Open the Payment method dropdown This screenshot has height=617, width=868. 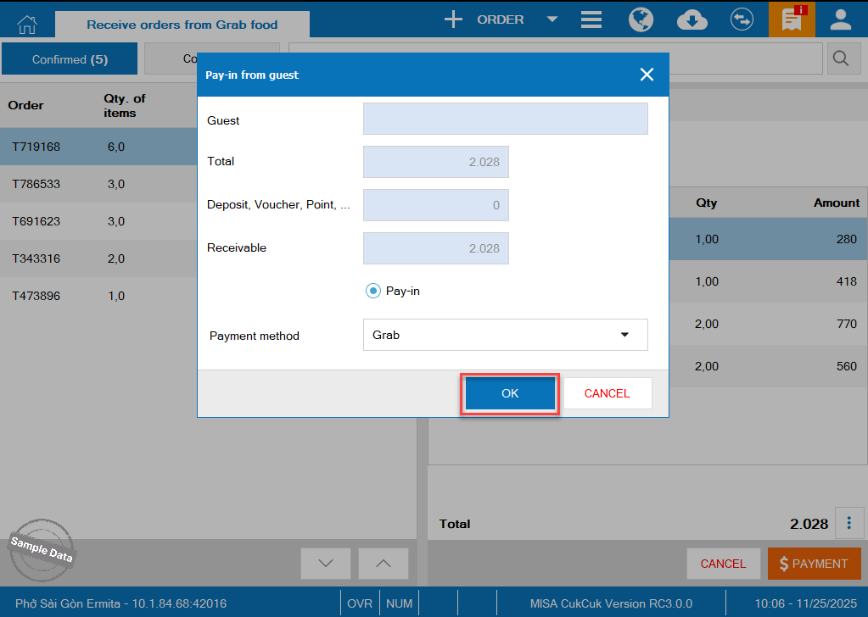(x=505, y=335)
